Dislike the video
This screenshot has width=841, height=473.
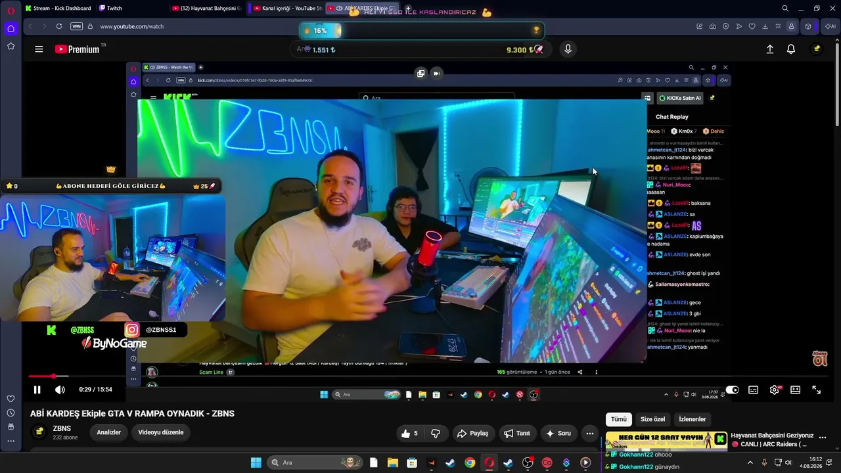click(436, 434)
